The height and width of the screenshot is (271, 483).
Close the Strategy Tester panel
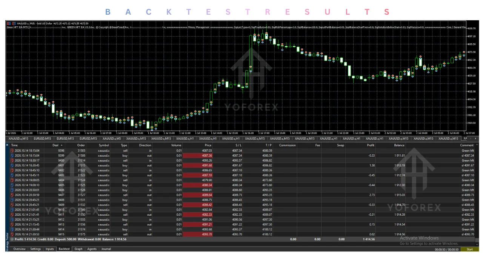point(7,145)
